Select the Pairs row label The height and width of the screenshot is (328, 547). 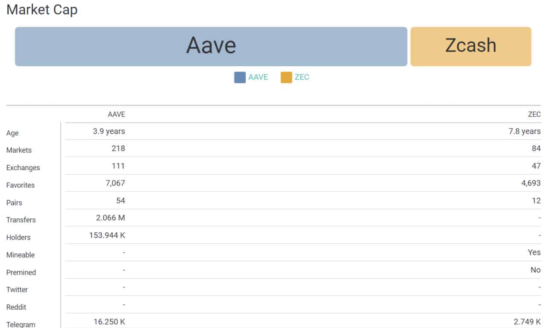(x=14, y=203)
